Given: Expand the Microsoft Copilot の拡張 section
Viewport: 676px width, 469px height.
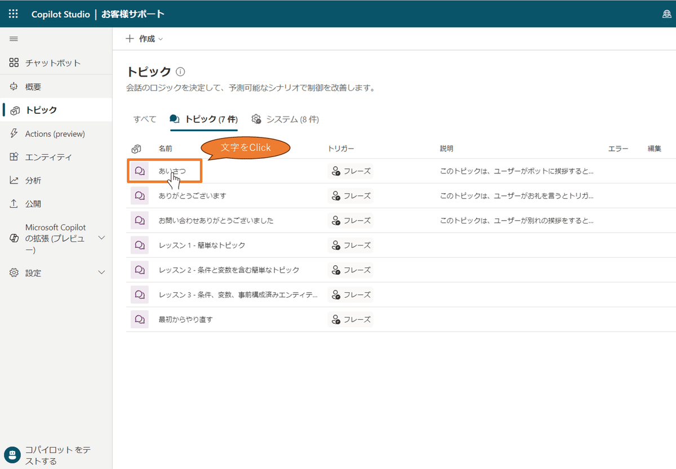Looking at the screenshot, I should (x=101, y=238).
